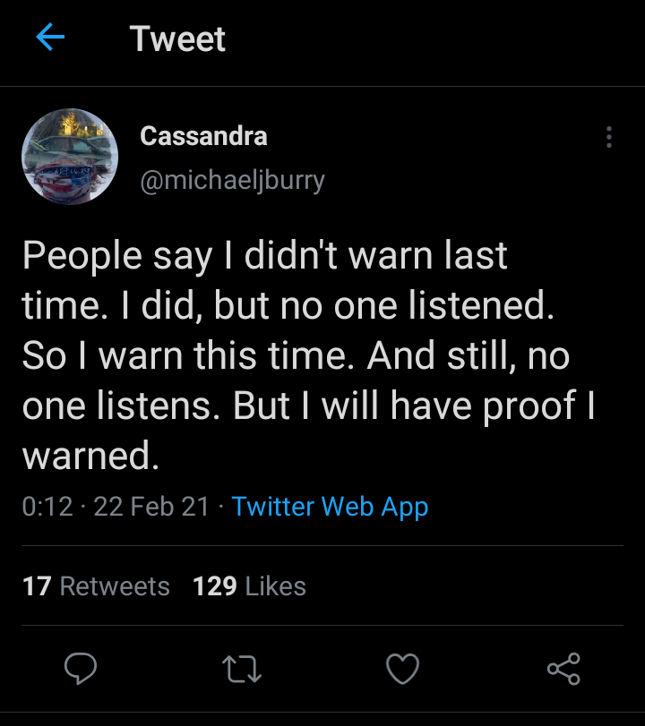The image size is (645, 726).
Task: Click the tweet time 0:12
Action: click(47, 507)
